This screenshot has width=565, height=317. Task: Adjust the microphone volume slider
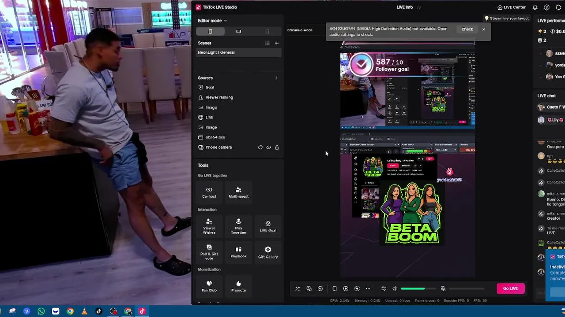467,289
